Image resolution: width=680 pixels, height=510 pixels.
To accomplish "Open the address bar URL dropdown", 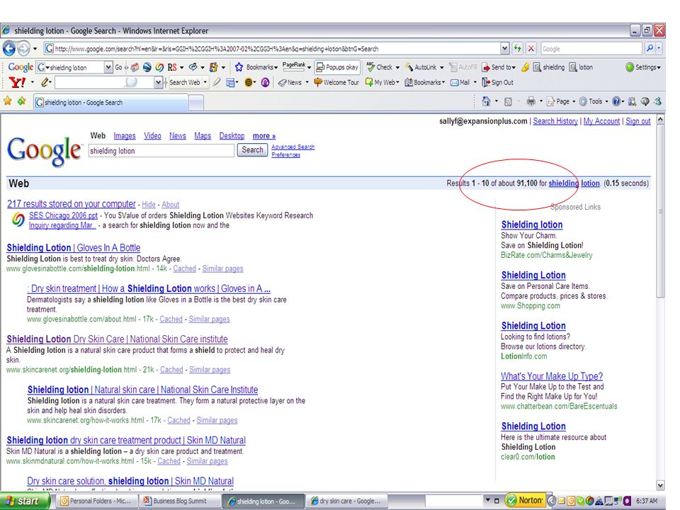I will click(x=504, y=49).
